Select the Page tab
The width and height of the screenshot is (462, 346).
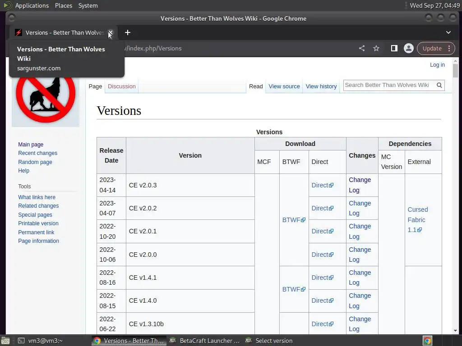point(95,86)
